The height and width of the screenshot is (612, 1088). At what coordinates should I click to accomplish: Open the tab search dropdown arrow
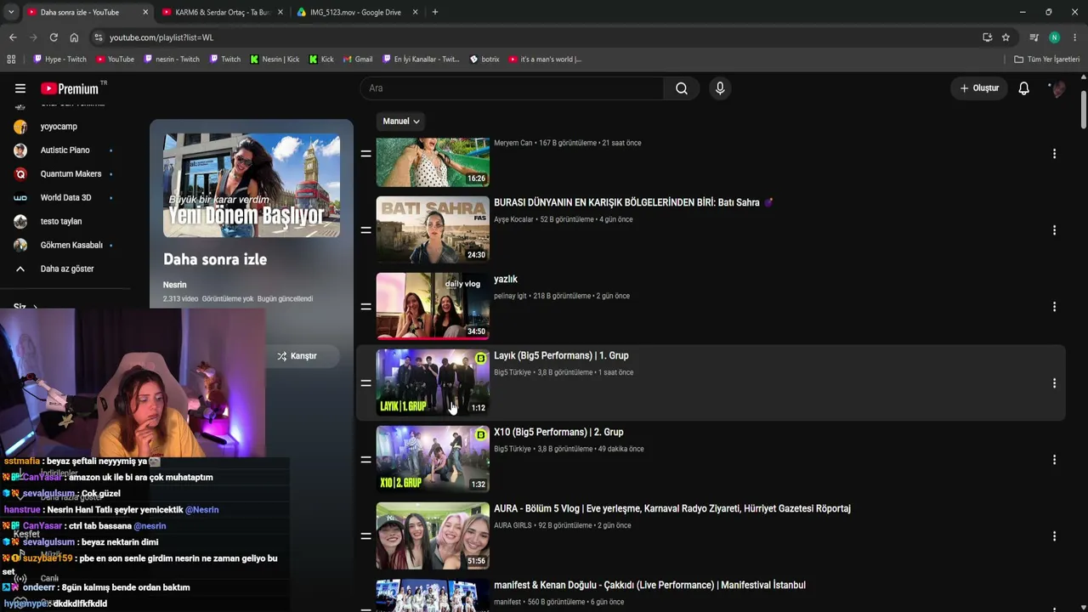click(x=11, y=12)
